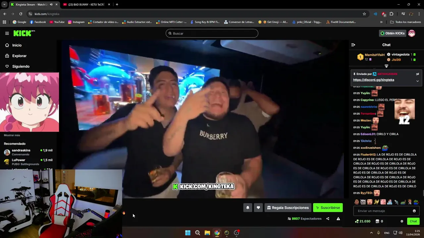The height and width of the screenshot is (238, 424).
Task: Click the pink anime avatar thumbnail
Action: click(29, 102)
